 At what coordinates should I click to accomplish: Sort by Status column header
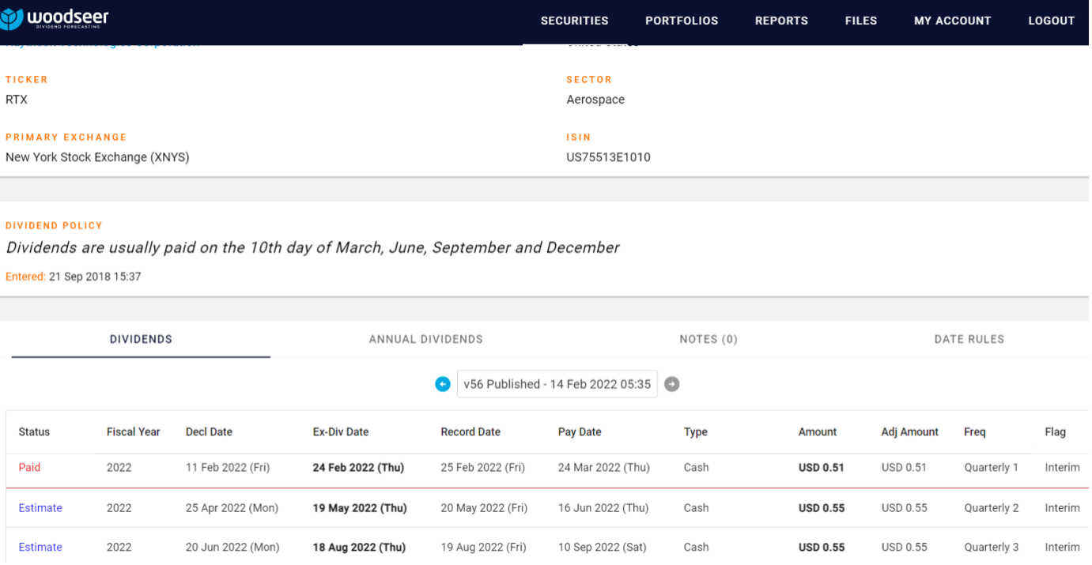34,432
